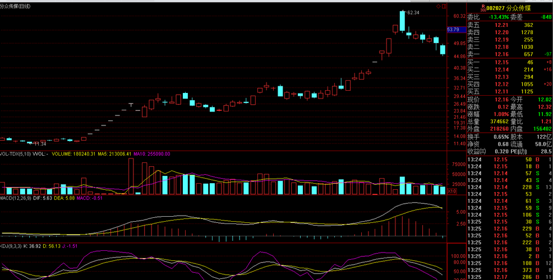
Task: Click the 涨幅 1.00% field
Action: tap(488, 114)
